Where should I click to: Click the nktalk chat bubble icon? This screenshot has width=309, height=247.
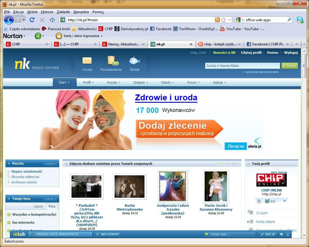point(281,234)
